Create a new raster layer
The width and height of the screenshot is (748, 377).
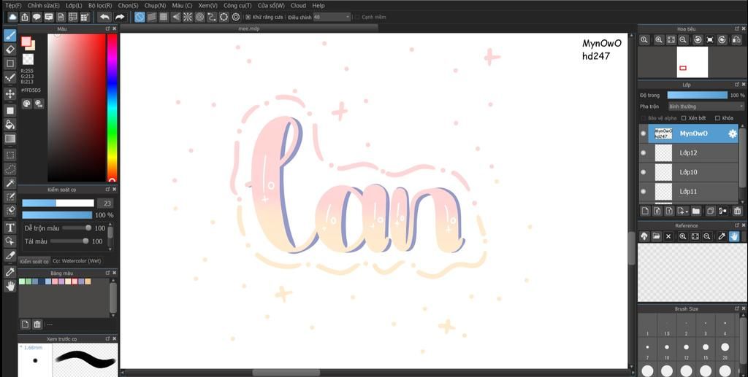tap(645, 211)
